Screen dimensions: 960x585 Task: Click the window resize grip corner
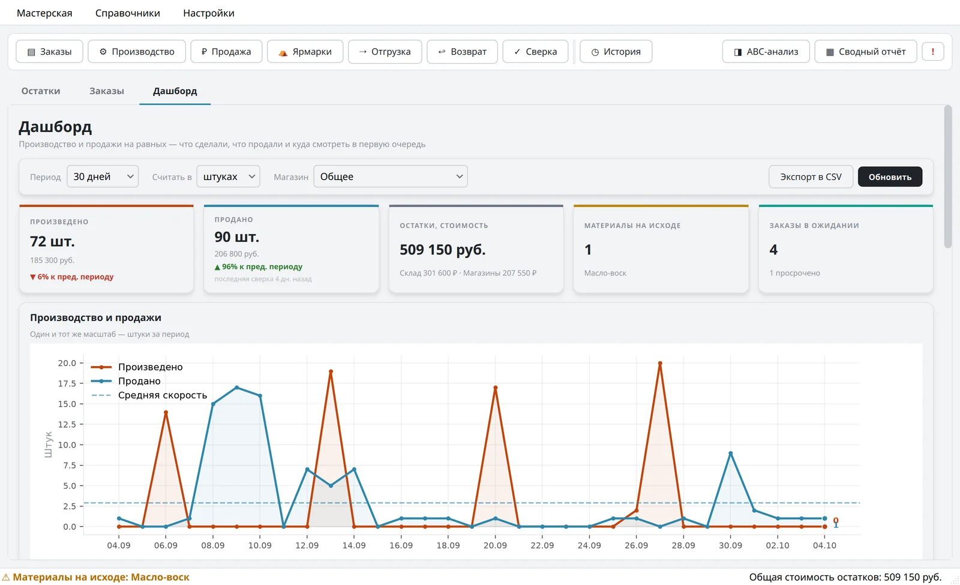(x=955, y=580)
